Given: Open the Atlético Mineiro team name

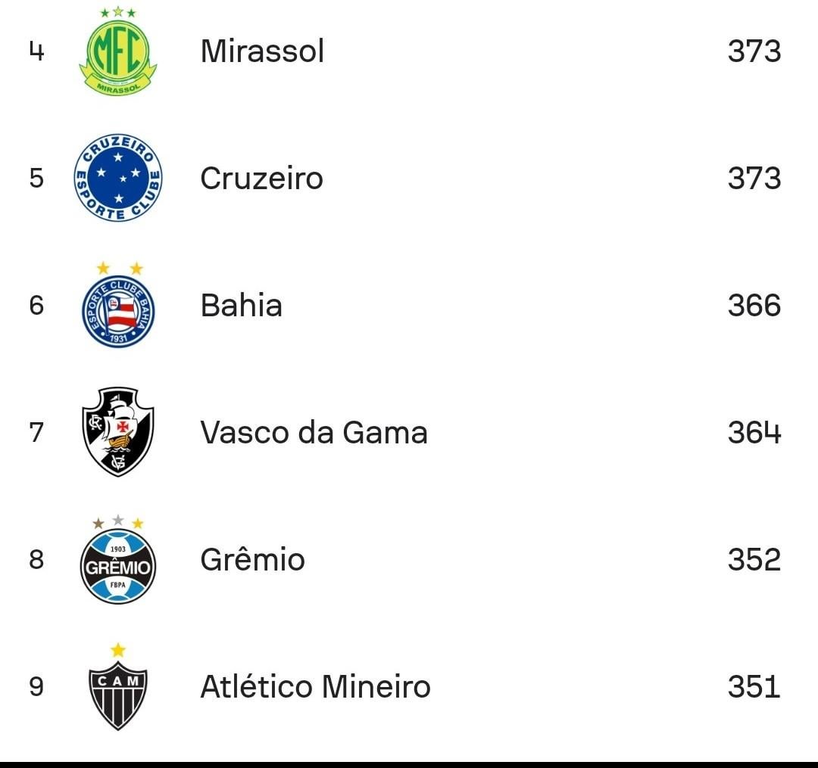Looking at the screenshot, I should [315, 687].
